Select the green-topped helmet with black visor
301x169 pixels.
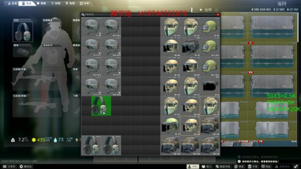point(170,125)
